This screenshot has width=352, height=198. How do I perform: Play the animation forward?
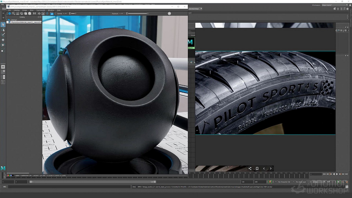(337, 174)
